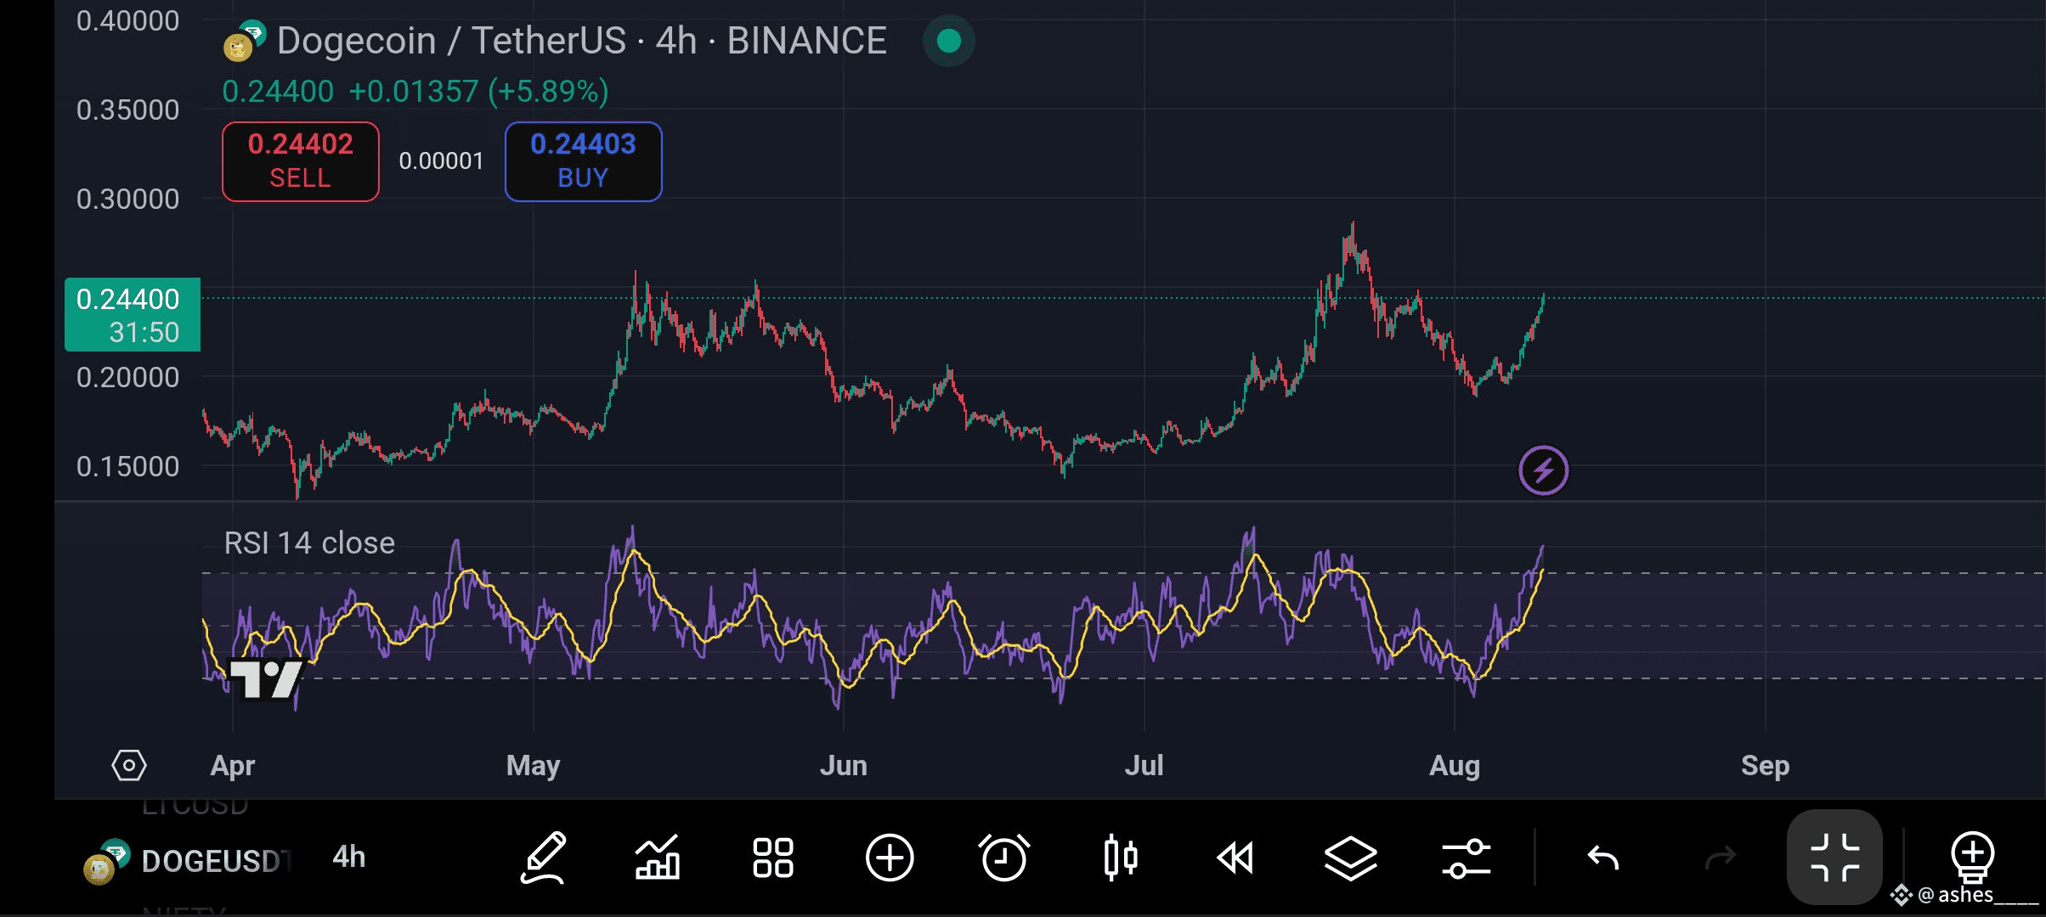Click the 0.00001 spread value
2046x917 pixels.
[442, 161]
